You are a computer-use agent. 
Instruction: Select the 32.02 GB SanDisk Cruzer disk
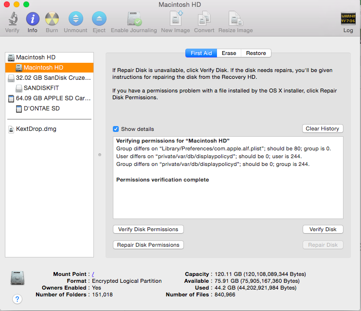pos(49,78)
